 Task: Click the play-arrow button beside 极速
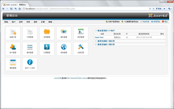pos(164,9)
